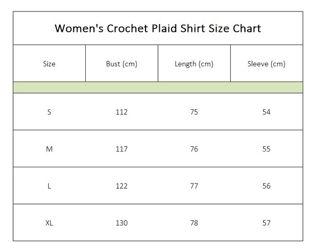Screen dimensions: 314x252
Task: Click length value 78
Action: click(x=194, y=223)
